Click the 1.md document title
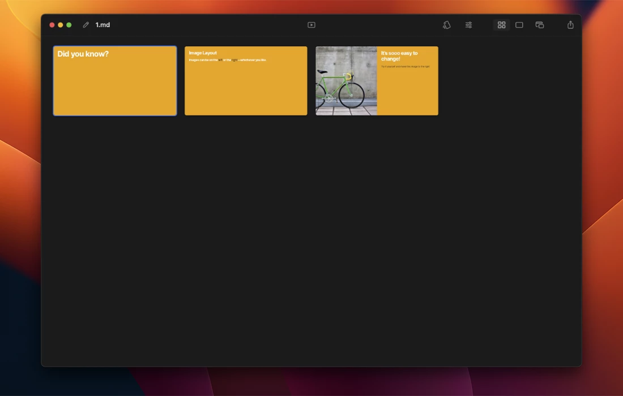Image resolution: width=623 pixels, height=396 pixels. pos(103,25)
